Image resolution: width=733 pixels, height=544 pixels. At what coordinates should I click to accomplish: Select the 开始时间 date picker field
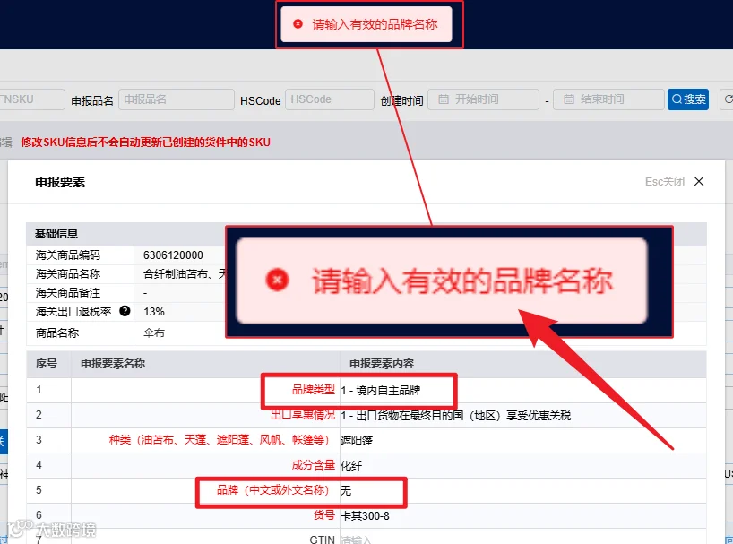483,99
